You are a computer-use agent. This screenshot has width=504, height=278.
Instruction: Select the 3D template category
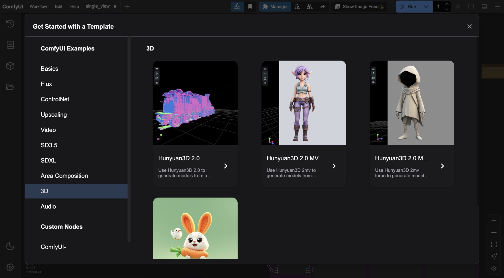(76, 191)
